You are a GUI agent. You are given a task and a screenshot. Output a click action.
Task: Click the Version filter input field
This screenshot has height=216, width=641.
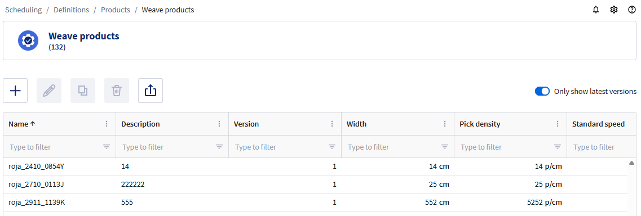(280, 147)
